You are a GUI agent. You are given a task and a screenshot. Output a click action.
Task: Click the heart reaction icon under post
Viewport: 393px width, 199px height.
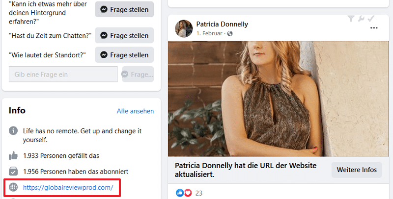[x=188, y=193]
